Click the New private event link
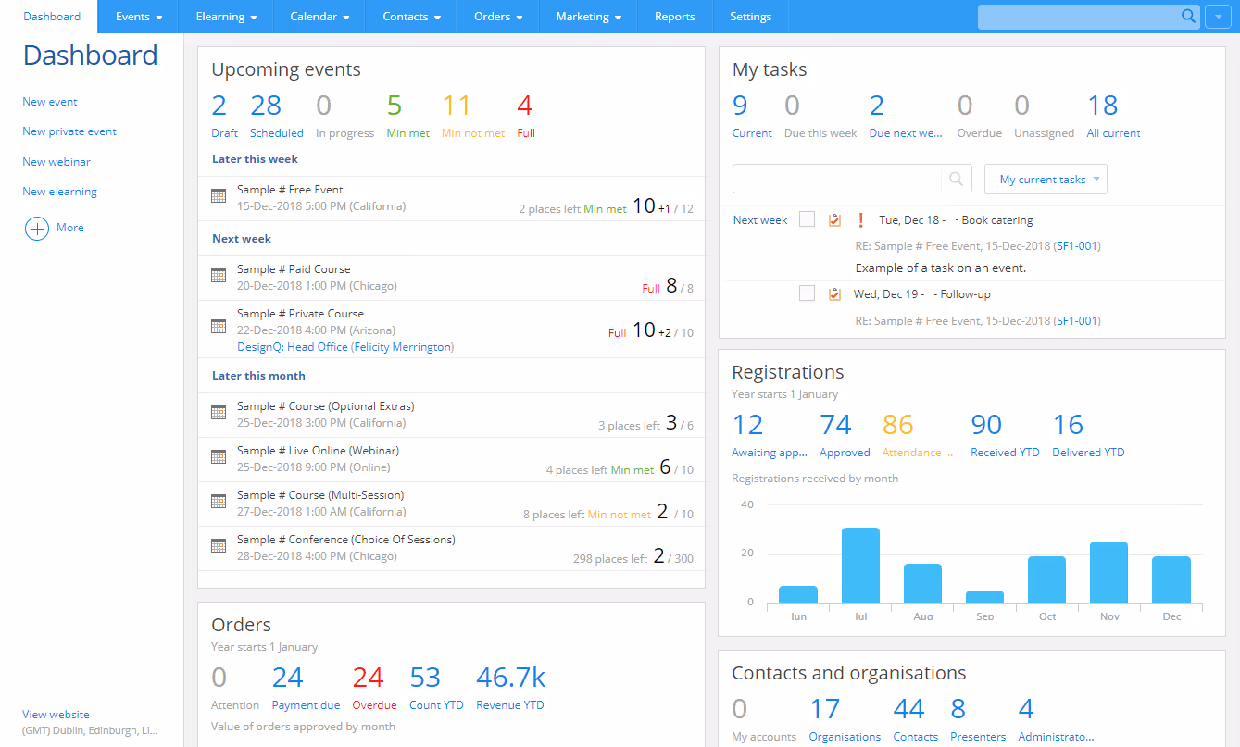Image resolution: width=1240 pixels, height=747 pixels. pyautogui.click(x=69, y=131)
